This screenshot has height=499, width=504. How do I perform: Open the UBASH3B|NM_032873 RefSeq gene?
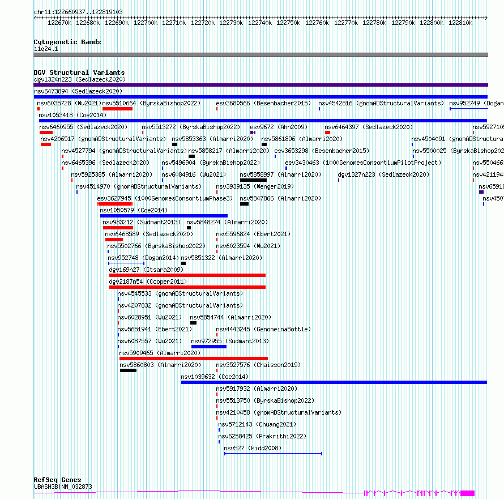(x=63, y=487)
